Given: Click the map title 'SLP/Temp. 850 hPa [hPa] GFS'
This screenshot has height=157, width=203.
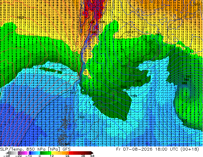Looking at the screenshot, I should pos(35,149).
